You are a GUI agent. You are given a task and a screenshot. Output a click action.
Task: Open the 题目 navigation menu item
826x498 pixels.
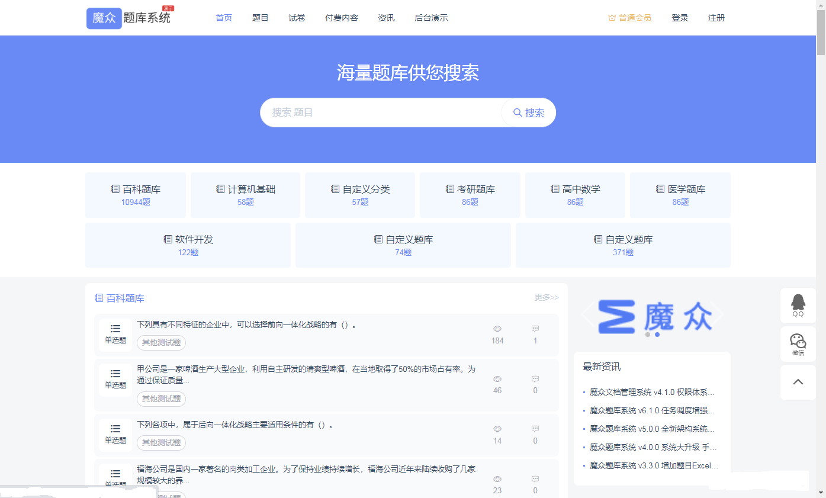pos(260,18)
